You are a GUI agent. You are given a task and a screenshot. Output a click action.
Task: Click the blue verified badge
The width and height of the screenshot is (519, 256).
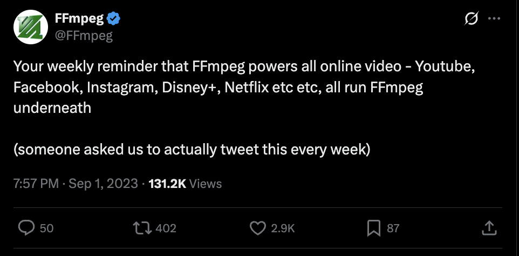pos(114,19)
